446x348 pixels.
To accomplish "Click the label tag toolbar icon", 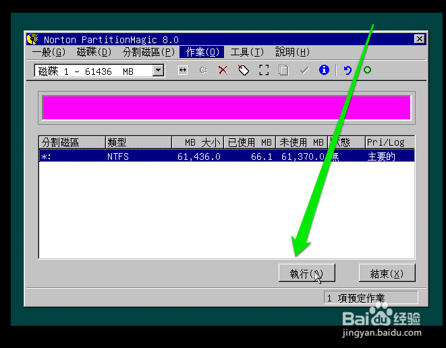I will pos(244,70).
